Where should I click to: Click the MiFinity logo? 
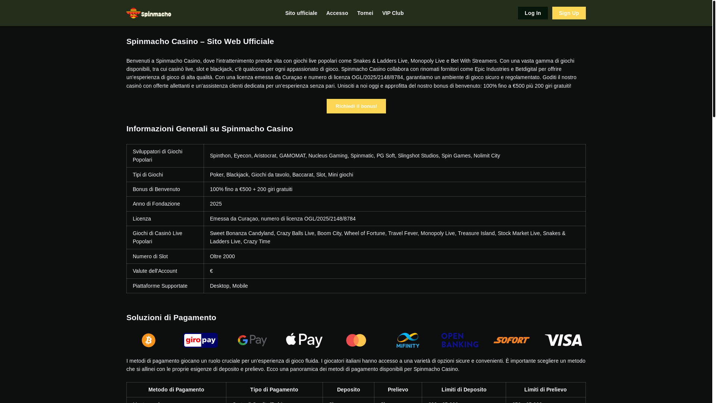408,340
